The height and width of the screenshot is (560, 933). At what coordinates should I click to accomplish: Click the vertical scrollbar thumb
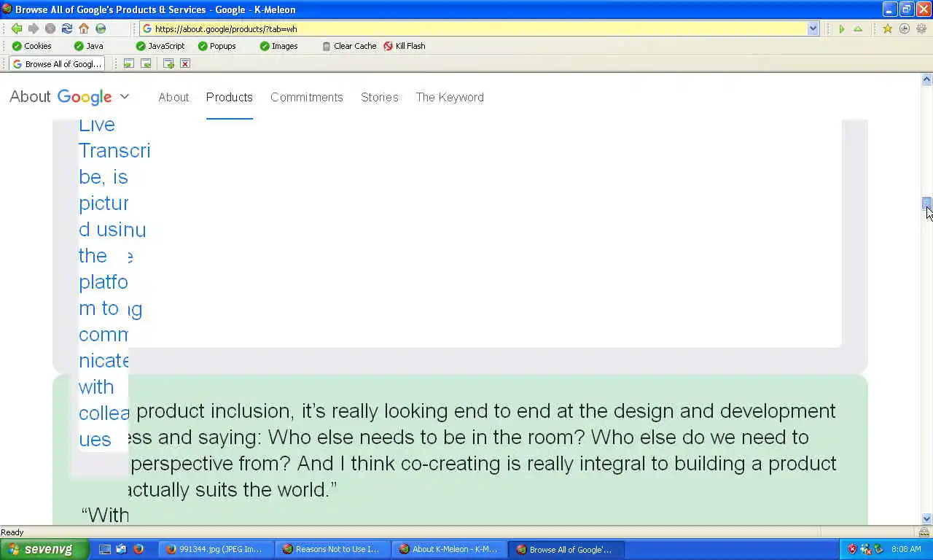tap(926, 204)
